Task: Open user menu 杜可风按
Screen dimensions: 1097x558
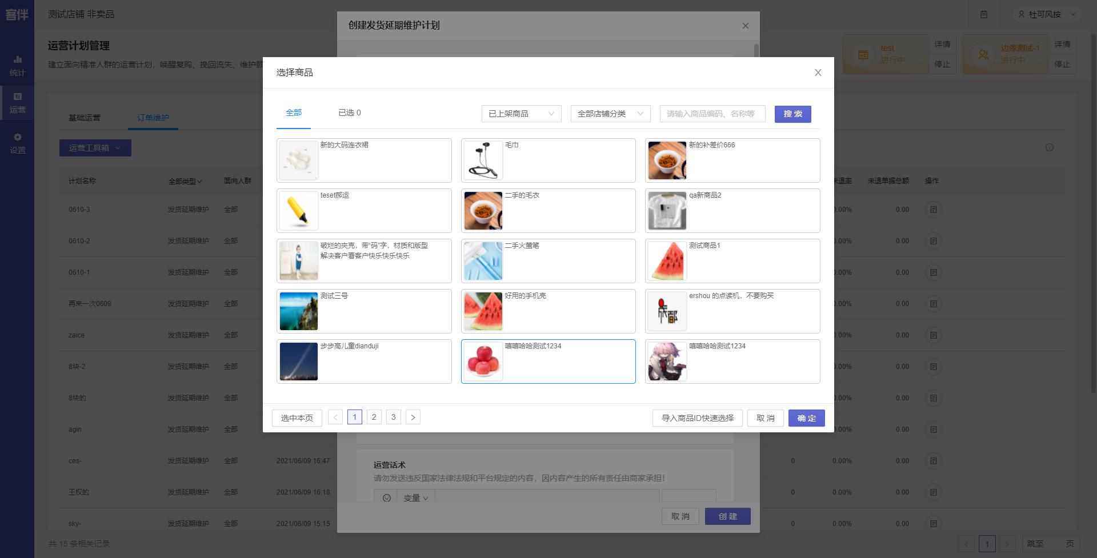Action: pos(1047,14)
